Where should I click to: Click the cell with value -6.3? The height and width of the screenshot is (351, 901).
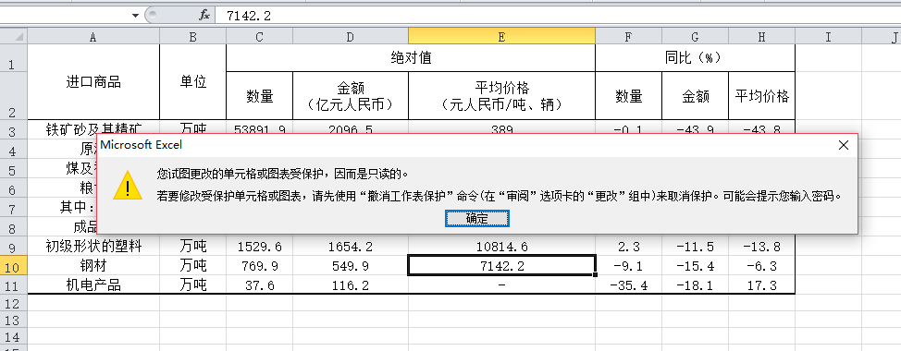762,266
